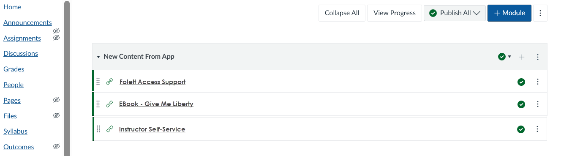The width and height of the screenshot is (572, 156).
Task: Click link icon next to EBook - Give Me Liberty
Action: click(109, 104)
